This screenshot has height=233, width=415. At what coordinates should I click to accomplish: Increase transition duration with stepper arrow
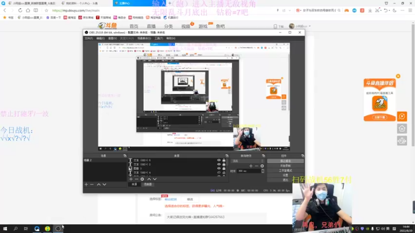(x=262, y=170)
